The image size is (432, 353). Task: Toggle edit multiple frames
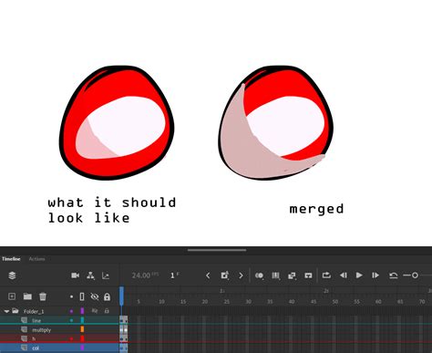(x=275, y=275)
